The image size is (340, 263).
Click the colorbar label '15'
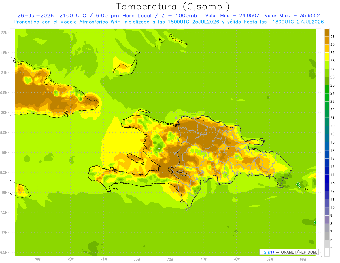pyautogui.click(x=332, y=167)
